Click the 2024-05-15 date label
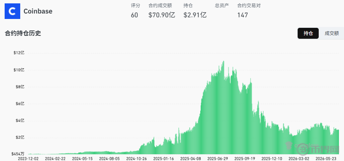344x161 pixels. coord(82,158)
